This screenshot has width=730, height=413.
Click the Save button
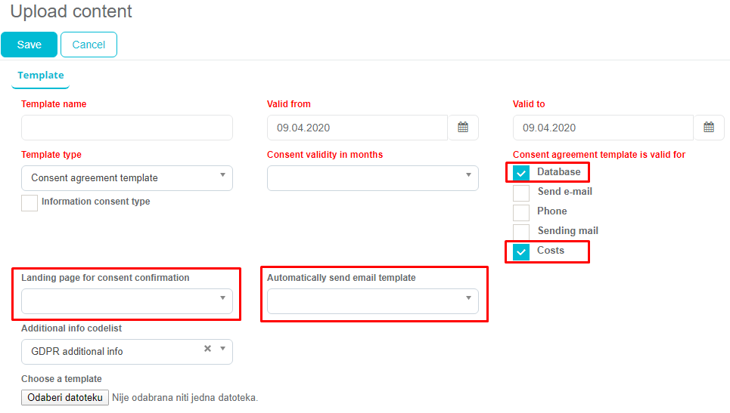coord(30,45)
